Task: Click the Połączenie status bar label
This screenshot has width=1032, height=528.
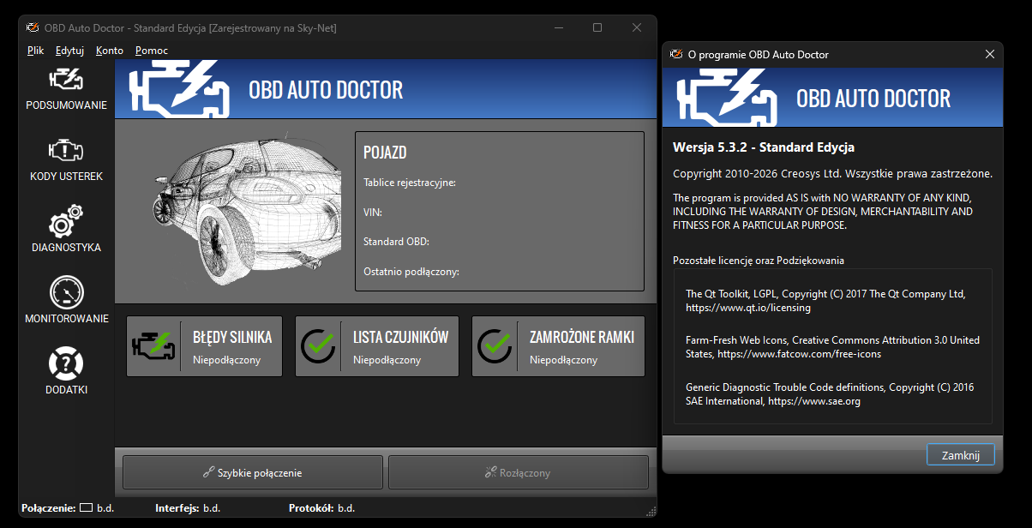Action: click(x=49, y=508)
